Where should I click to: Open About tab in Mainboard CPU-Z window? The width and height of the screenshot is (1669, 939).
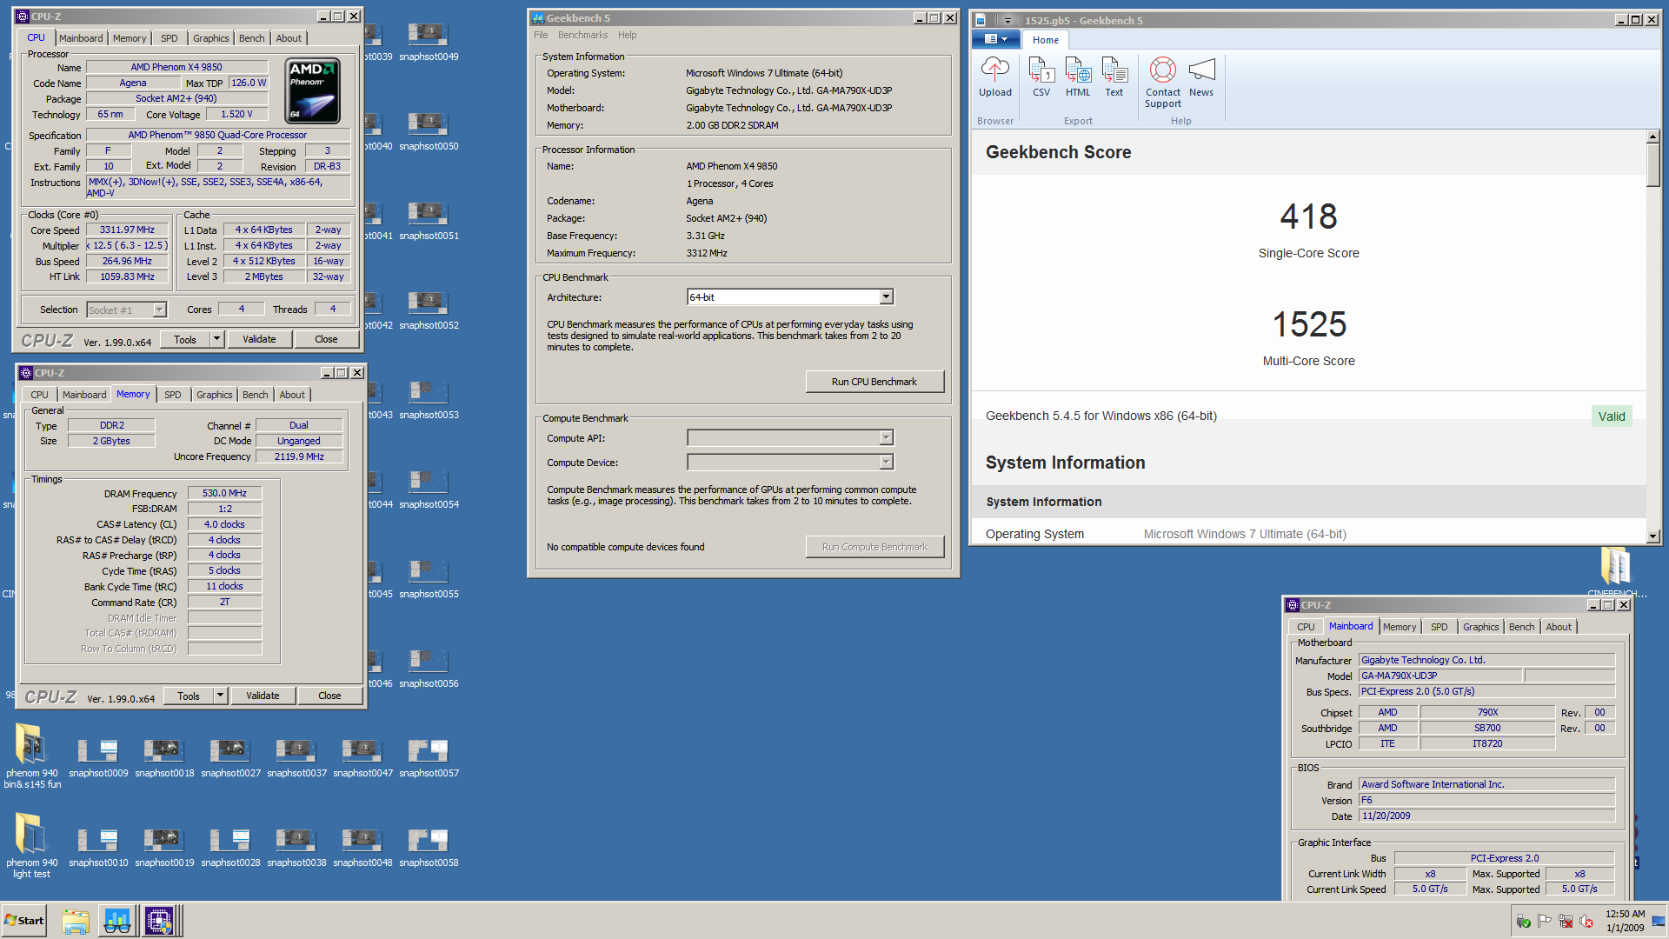pos(1558,627)
